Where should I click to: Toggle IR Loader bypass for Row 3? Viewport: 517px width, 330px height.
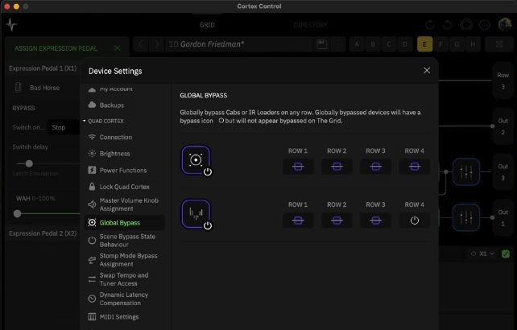pos(375,221)
